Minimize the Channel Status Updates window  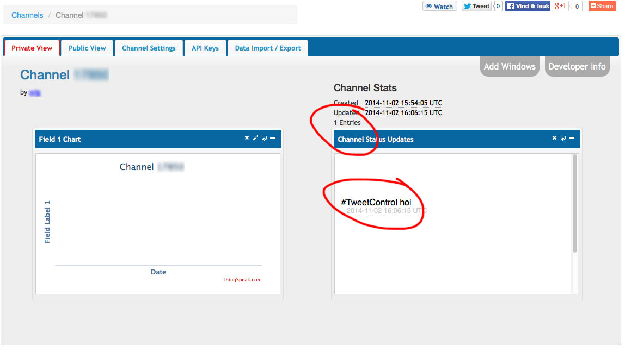[x=572, y=138]
